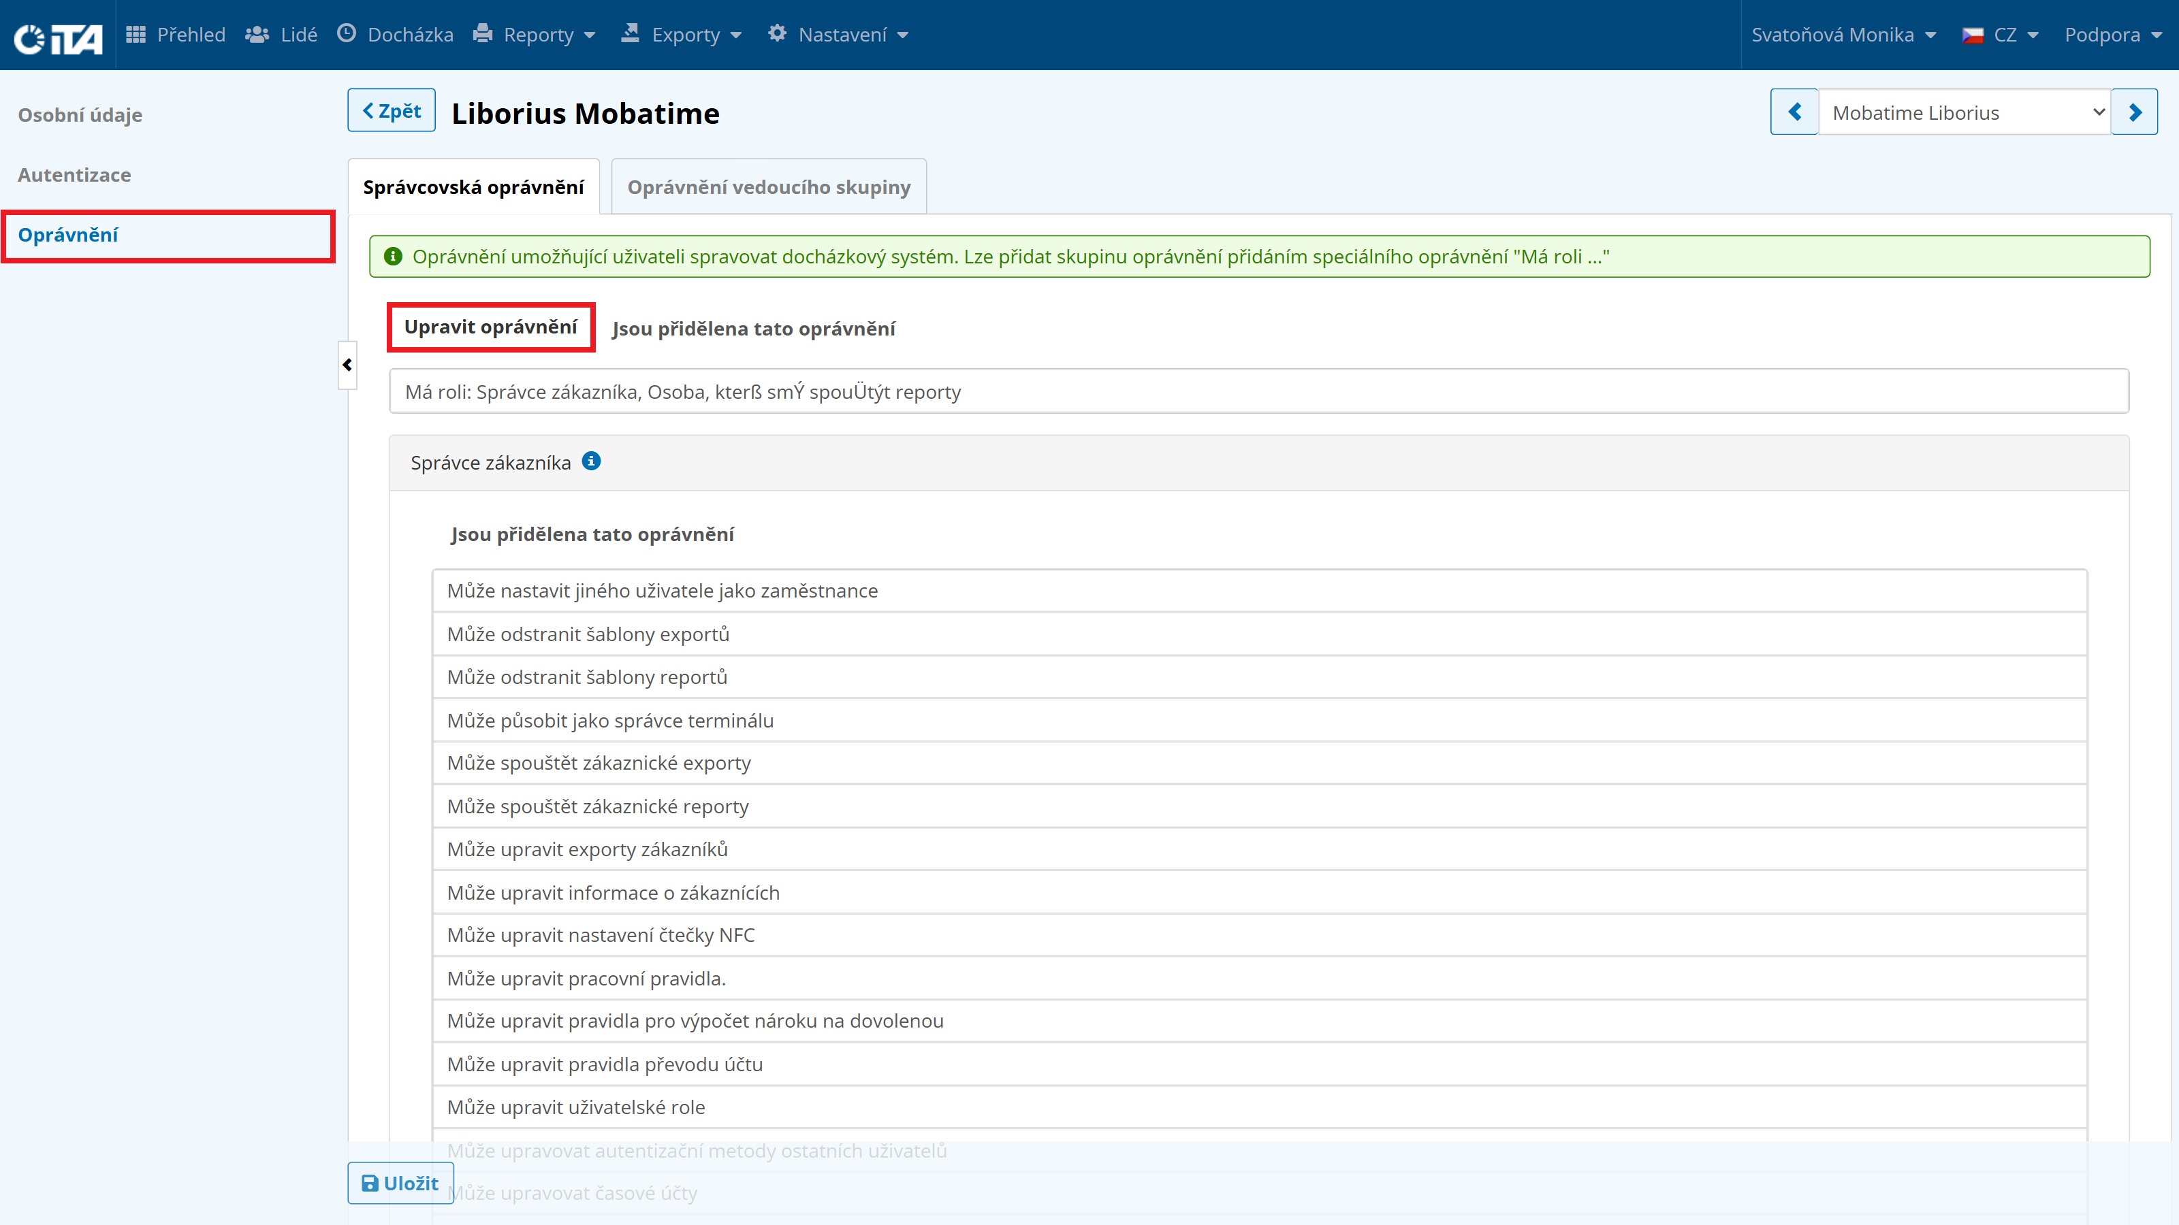Viewport: 2179px width, 1225px height.
Task: Collapse the sidebar with the arrow handle
Action: click(x=347, y=365)
